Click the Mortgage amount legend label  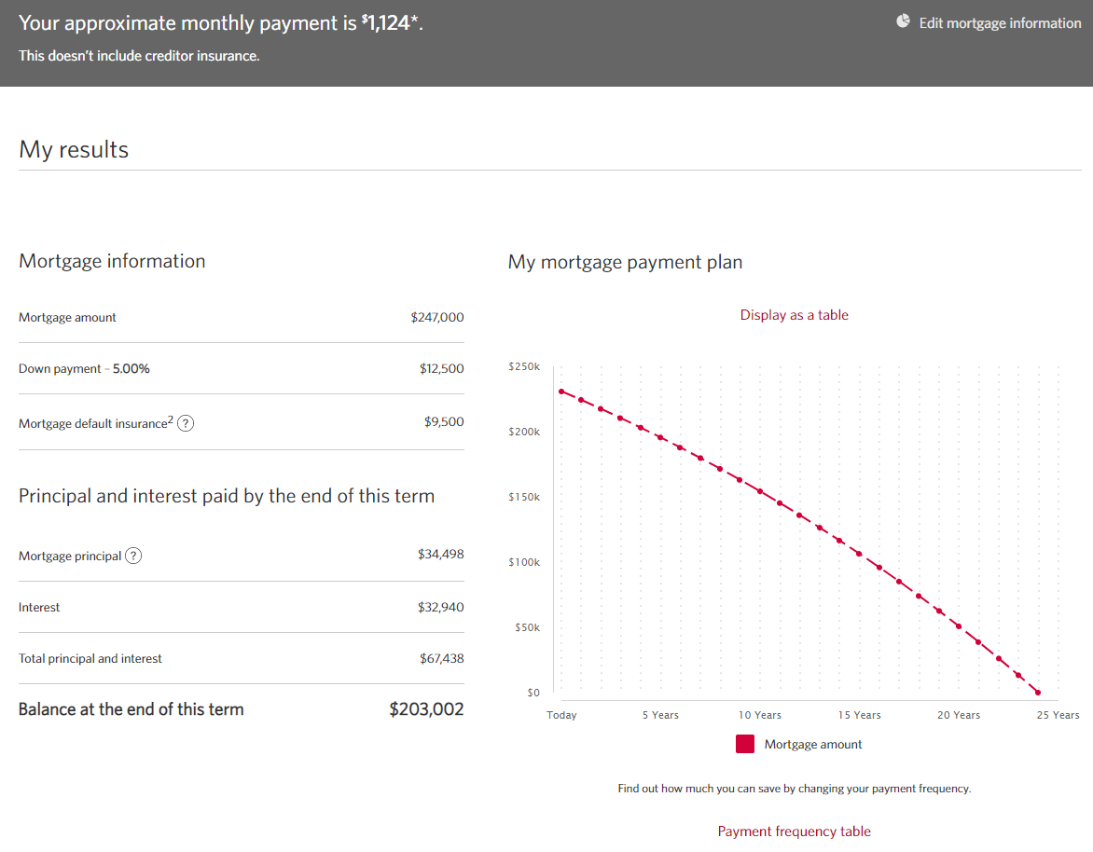click(x=813, y=745)
